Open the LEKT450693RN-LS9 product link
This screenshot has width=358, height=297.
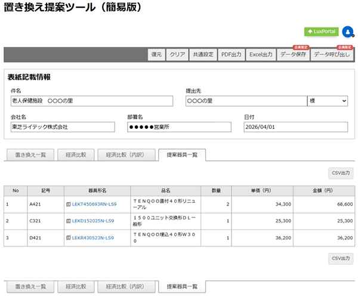94,205
